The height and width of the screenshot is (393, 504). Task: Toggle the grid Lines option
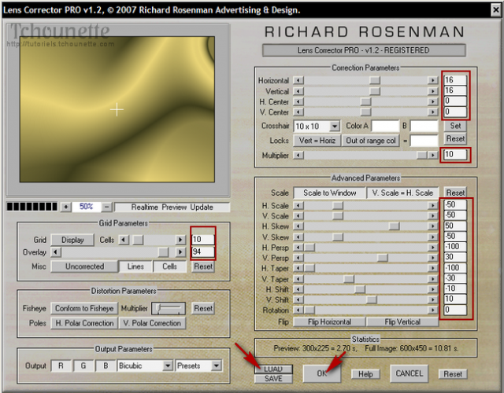tap(136, 266)
